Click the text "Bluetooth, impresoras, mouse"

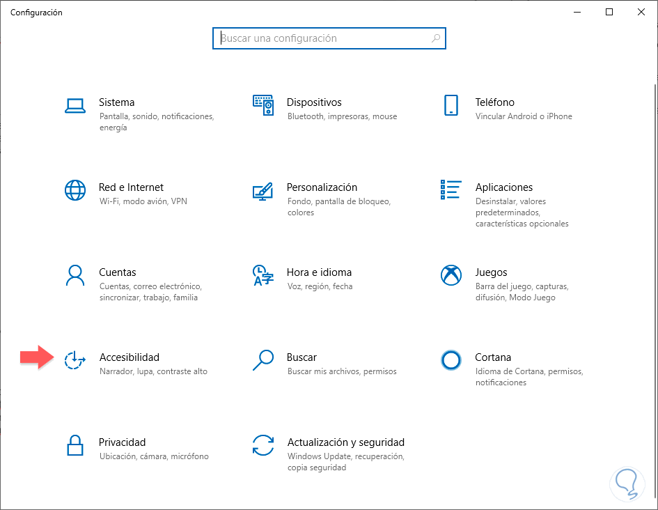[342, 116]
